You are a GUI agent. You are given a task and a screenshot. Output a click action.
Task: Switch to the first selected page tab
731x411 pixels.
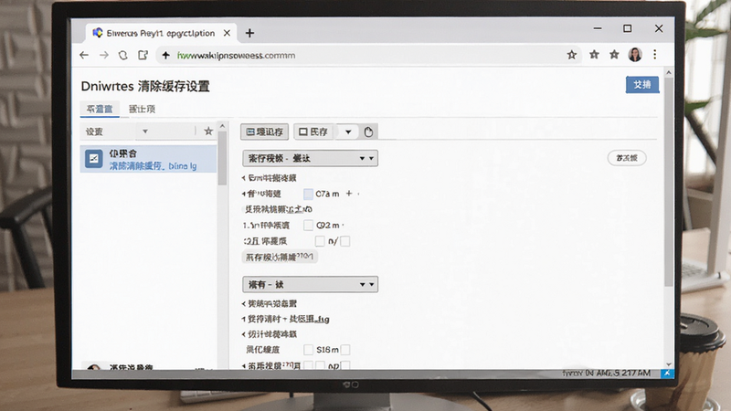click(x=100, y=109)
